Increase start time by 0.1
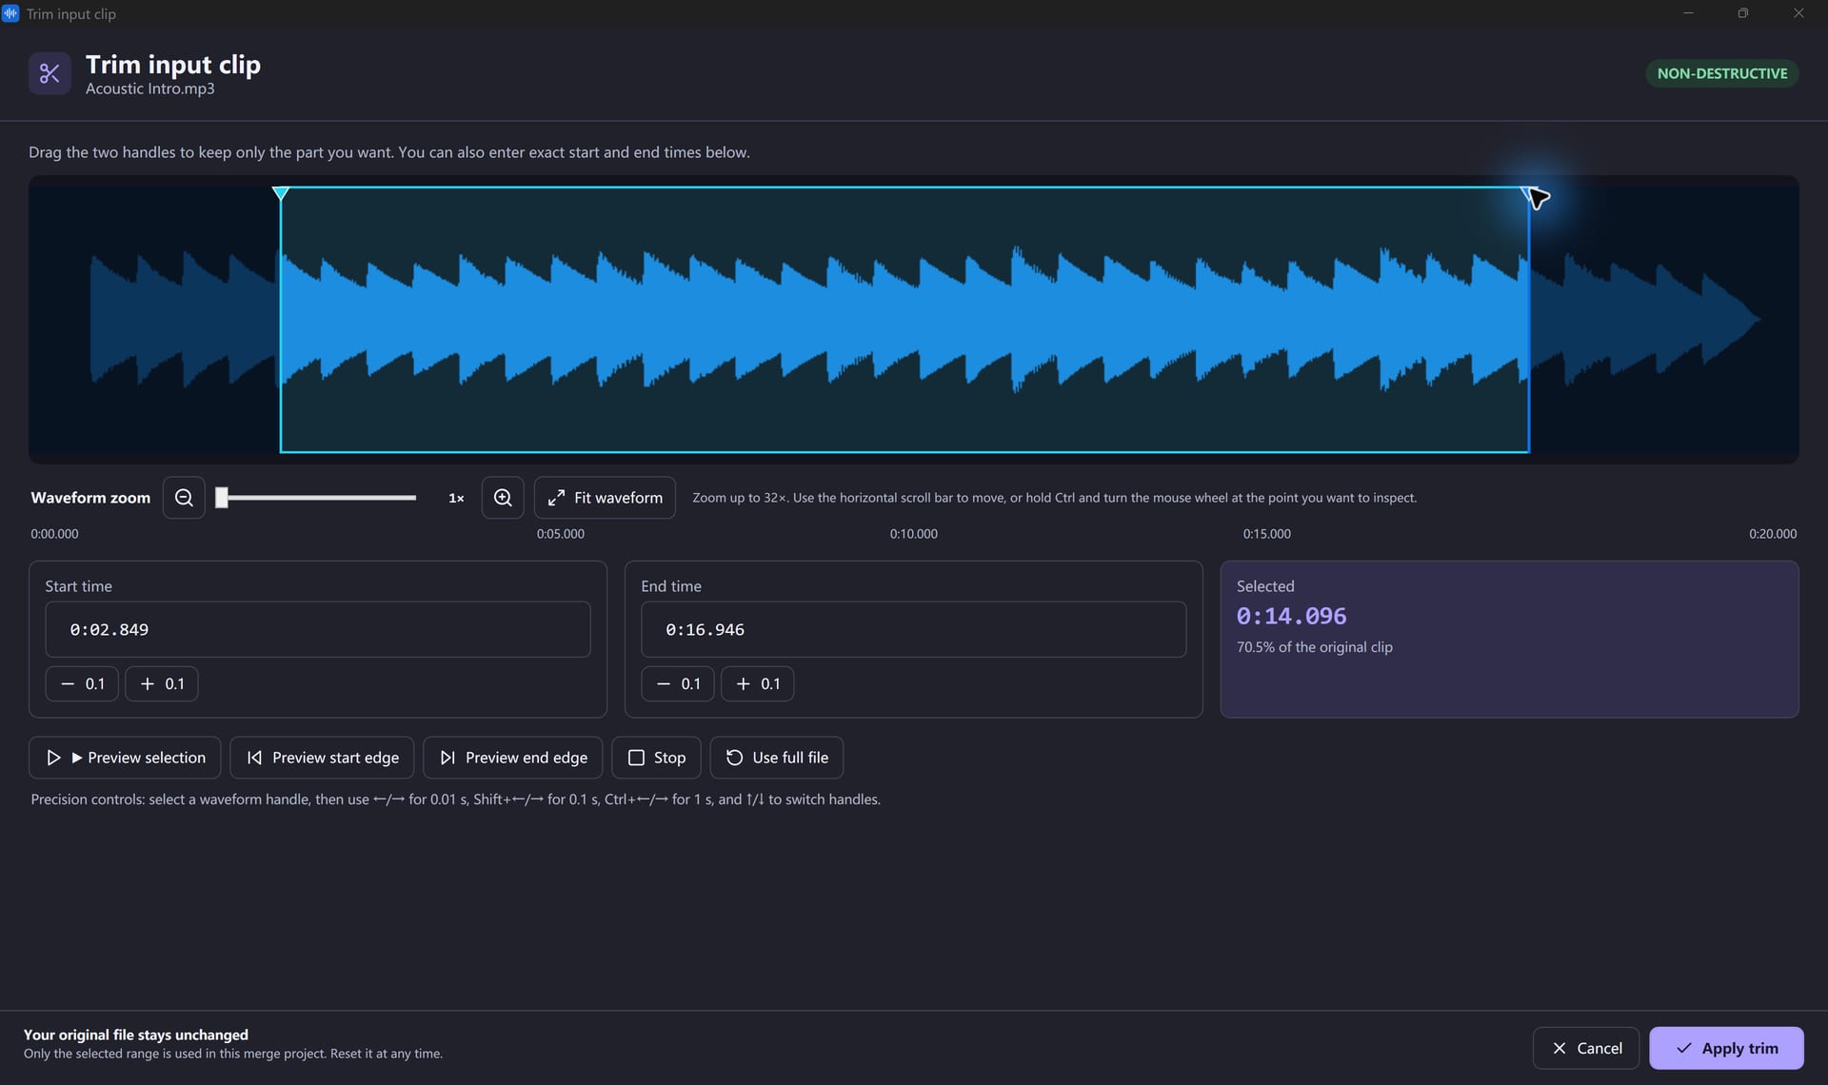 [x=162, y=683]
